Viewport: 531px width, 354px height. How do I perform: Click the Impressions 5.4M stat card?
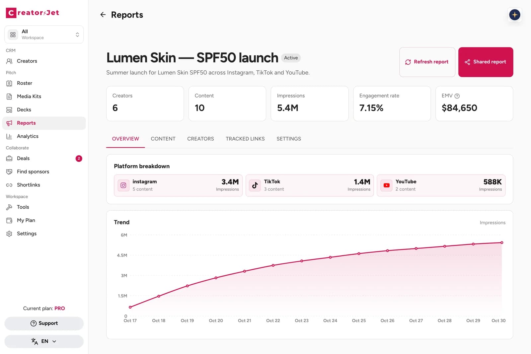coord(310,104)
